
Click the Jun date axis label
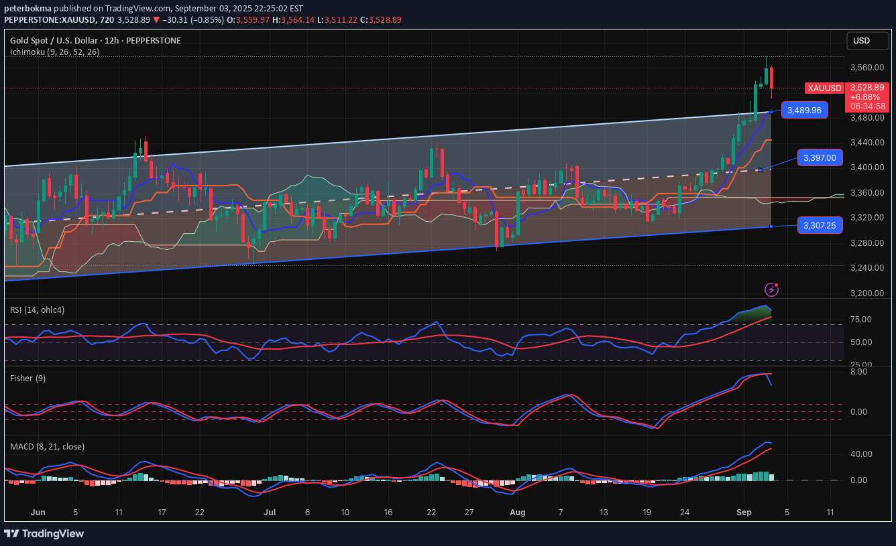click(38, 512)
